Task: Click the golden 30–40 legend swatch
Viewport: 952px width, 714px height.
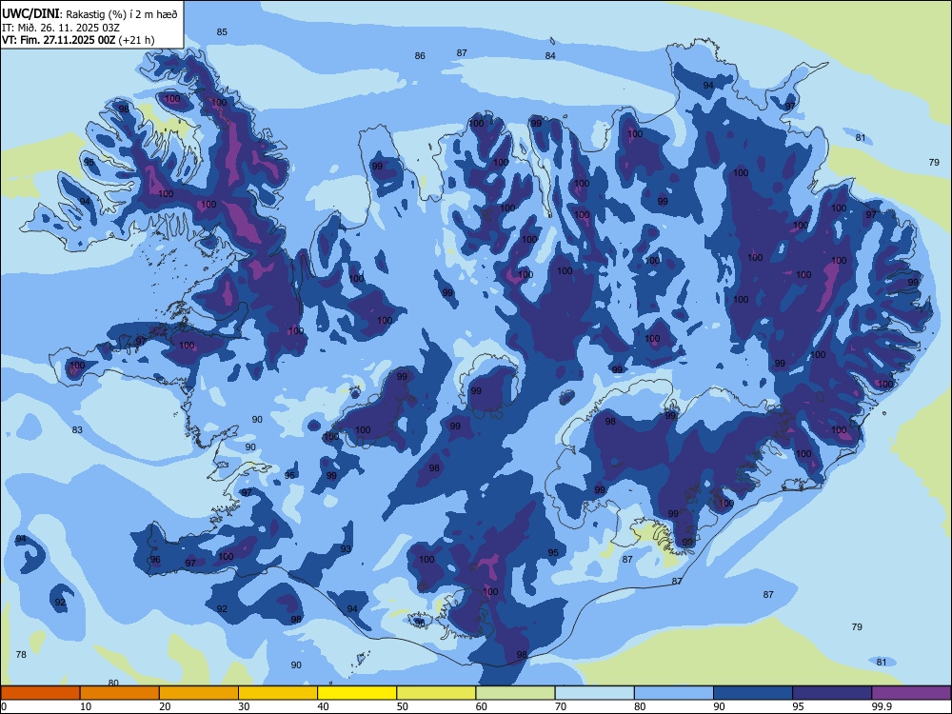Action: click(278, 693)
